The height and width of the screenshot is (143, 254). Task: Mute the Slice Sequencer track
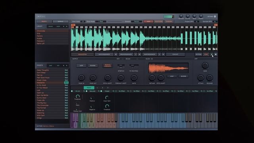click(x=115, y=54)
